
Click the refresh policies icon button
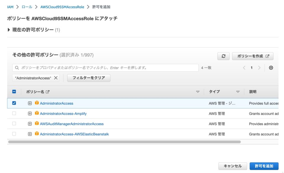[x=223, y=56]
